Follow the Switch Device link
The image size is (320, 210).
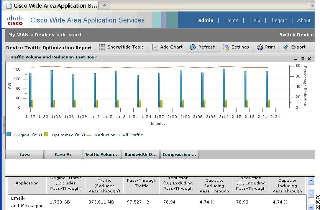(x=296, y=35)
